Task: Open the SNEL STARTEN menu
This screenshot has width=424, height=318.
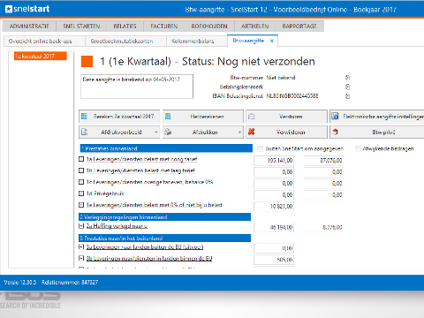Action: (81, 26)
